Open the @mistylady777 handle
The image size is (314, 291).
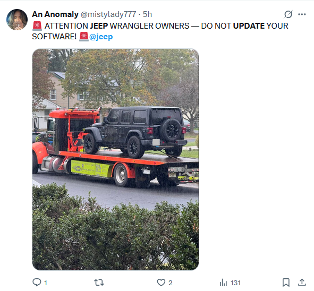(108, 14)
